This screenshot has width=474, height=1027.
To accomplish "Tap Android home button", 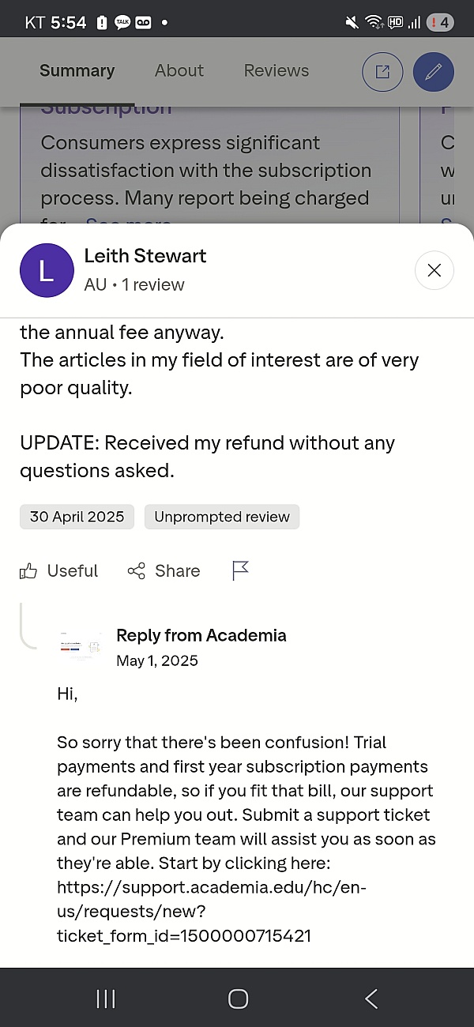I will (x=238, y=999).
